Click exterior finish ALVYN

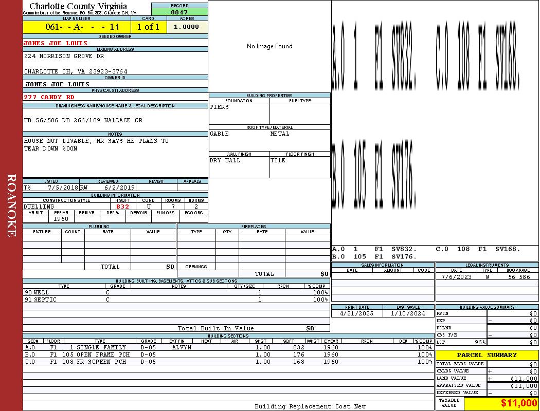(x=182, y=347)
